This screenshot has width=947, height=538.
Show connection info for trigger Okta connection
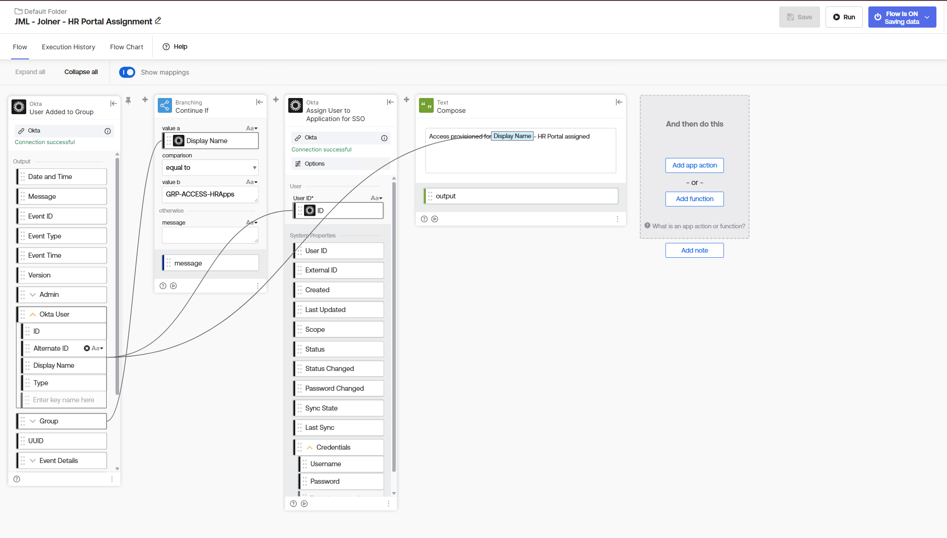tap(108, 131)
